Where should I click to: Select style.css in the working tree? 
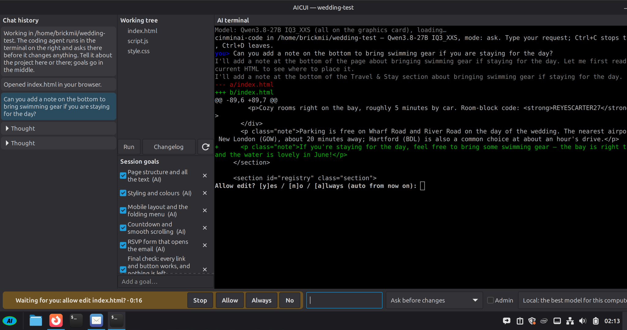(x=138, y=51)
